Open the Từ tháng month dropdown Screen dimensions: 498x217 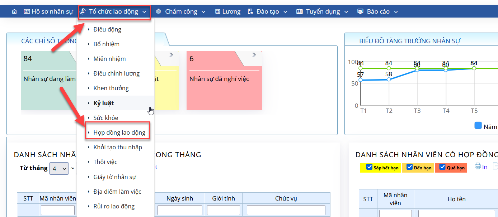click(59, 168)
